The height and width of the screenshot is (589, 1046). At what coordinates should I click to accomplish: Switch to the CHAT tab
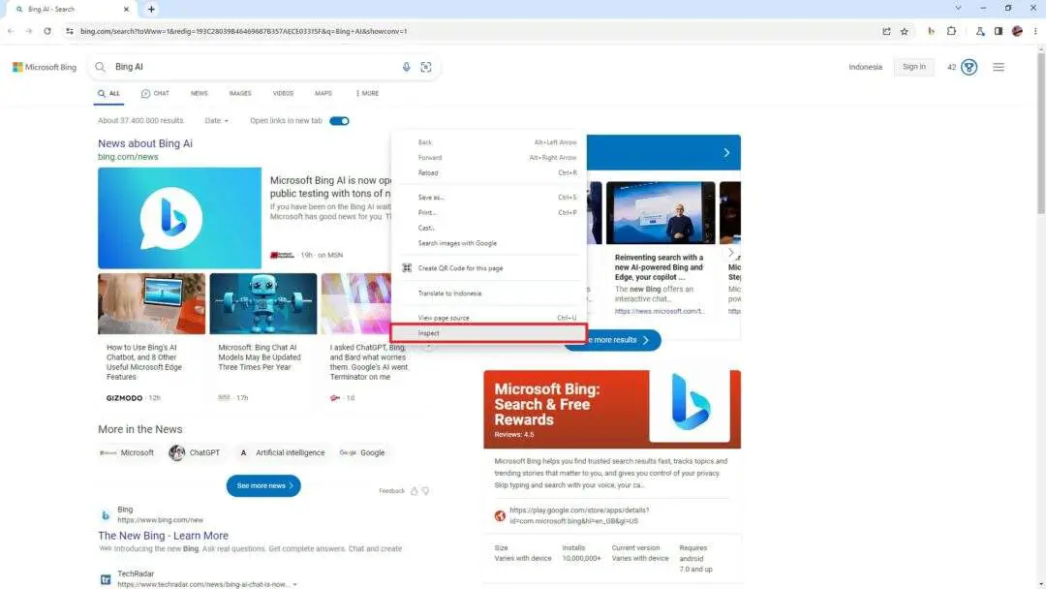coord(155,93)
